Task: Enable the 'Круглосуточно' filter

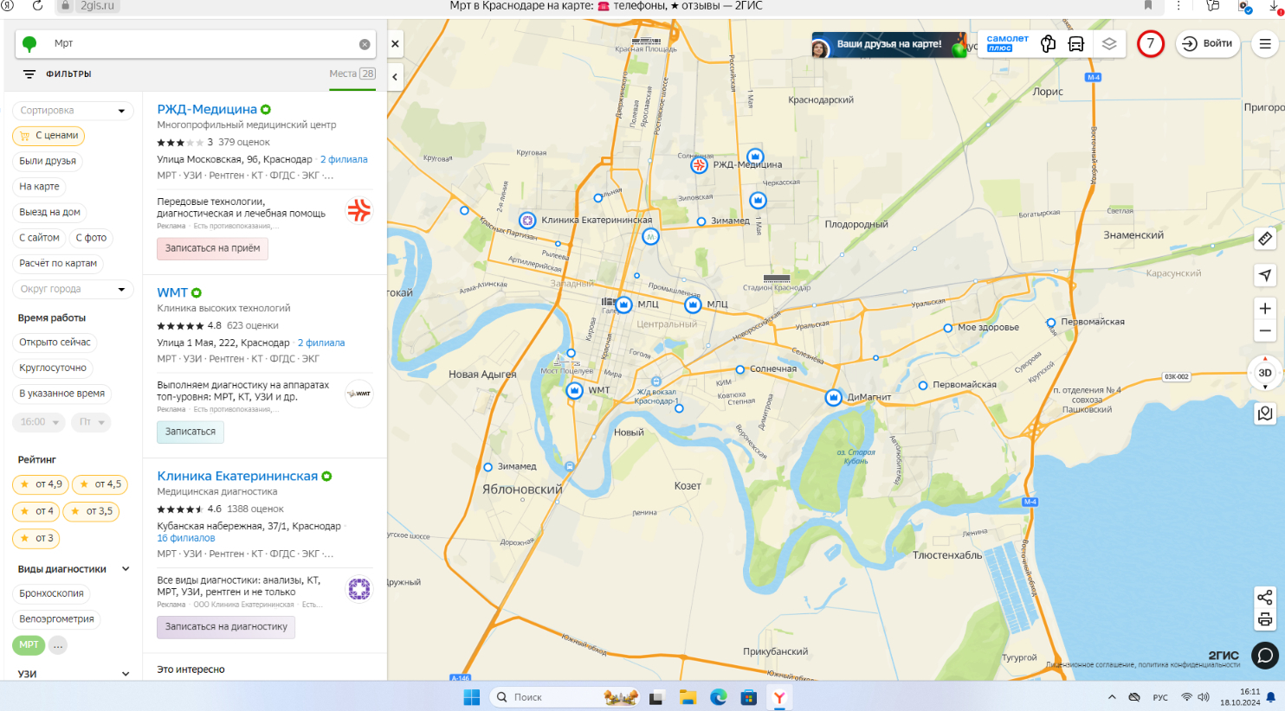Action: (53, 368)
